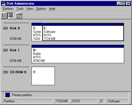Open the Properties toolbar icon
The width and height of the screenshot is (132, 105).
point(19,15)
